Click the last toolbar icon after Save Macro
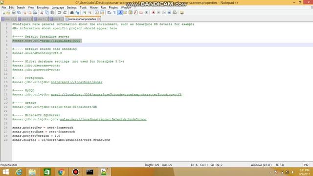The height and width of the screenshot is (176, 313). pos(182,13)
